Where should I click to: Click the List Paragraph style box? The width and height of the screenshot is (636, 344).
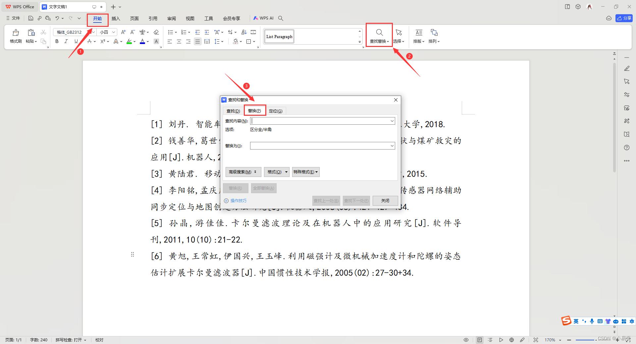pyautogui.click(x=279, y=36)
